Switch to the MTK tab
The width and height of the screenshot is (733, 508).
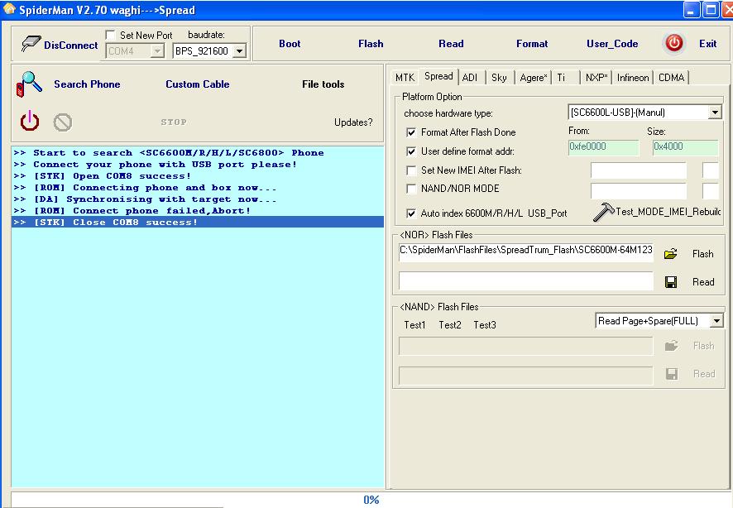(405, 78)
